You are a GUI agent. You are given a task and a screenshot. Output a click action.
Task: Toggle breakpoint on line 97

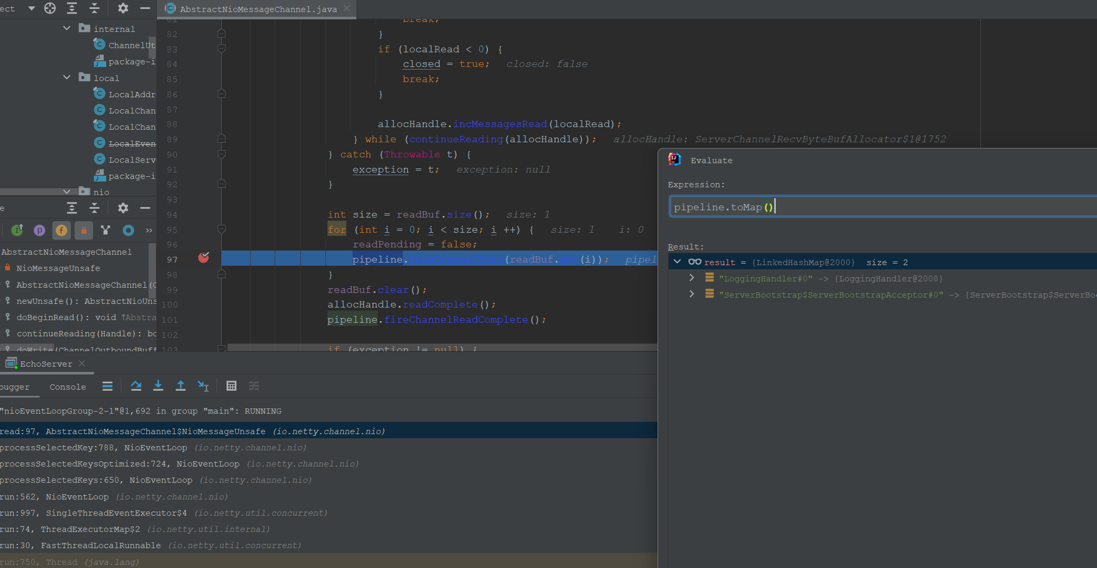[203, 257]
